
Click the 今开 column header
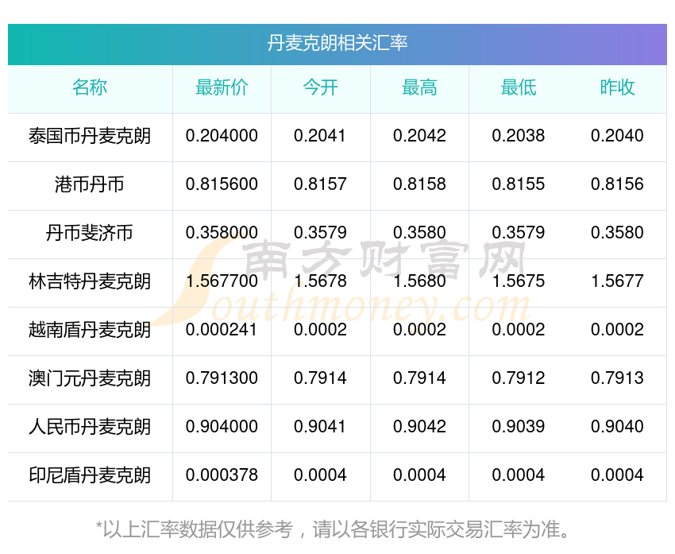click(320, 88)
